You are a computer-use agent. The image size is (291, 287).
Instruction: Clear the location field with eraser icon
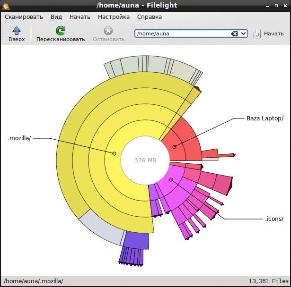coord(234,34)
